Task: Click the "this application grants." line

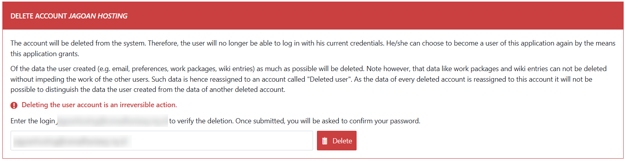Action: click(x=45, y=54)
